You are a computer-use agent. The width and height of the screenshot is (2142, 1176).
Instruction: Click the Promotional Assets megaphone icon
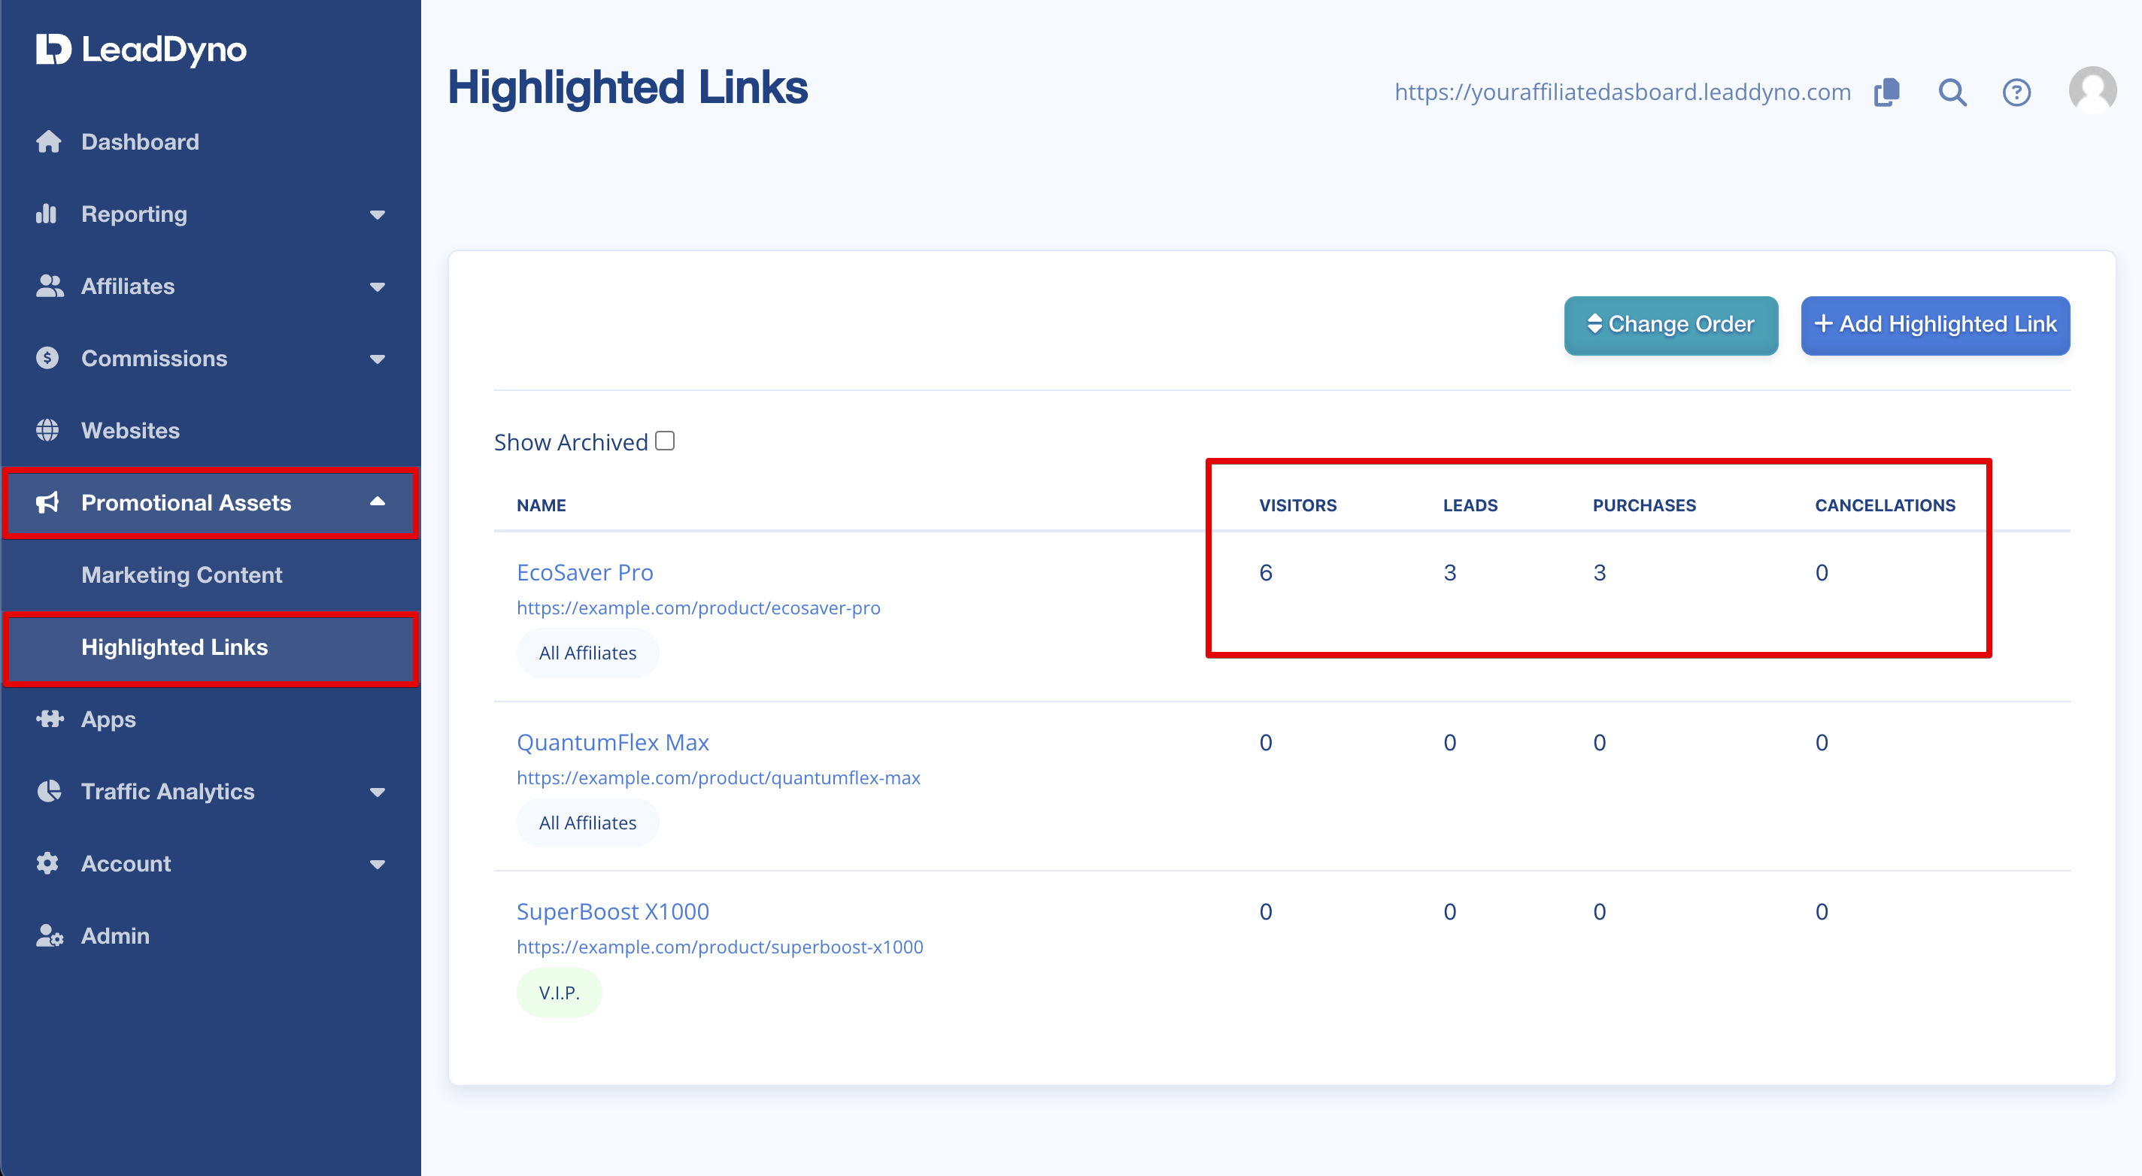(47, 503)
